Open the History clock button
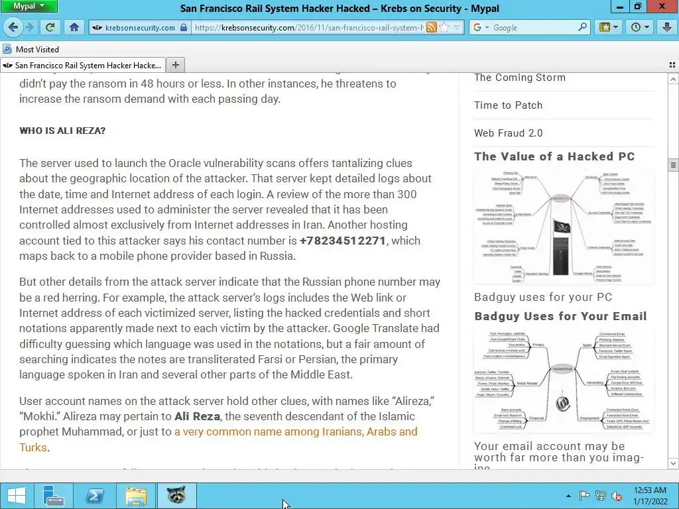Image resolution: width=679 pixels, height=509 pixels. coord(640,27)
